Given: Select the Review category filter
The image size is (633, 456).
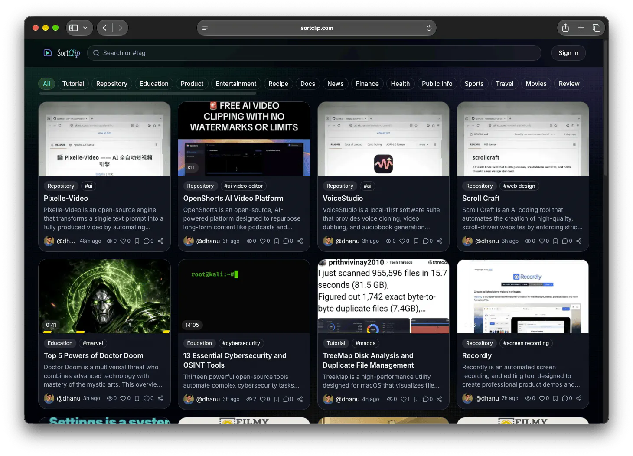Looking at the screenshot, I should click(569, 84).
